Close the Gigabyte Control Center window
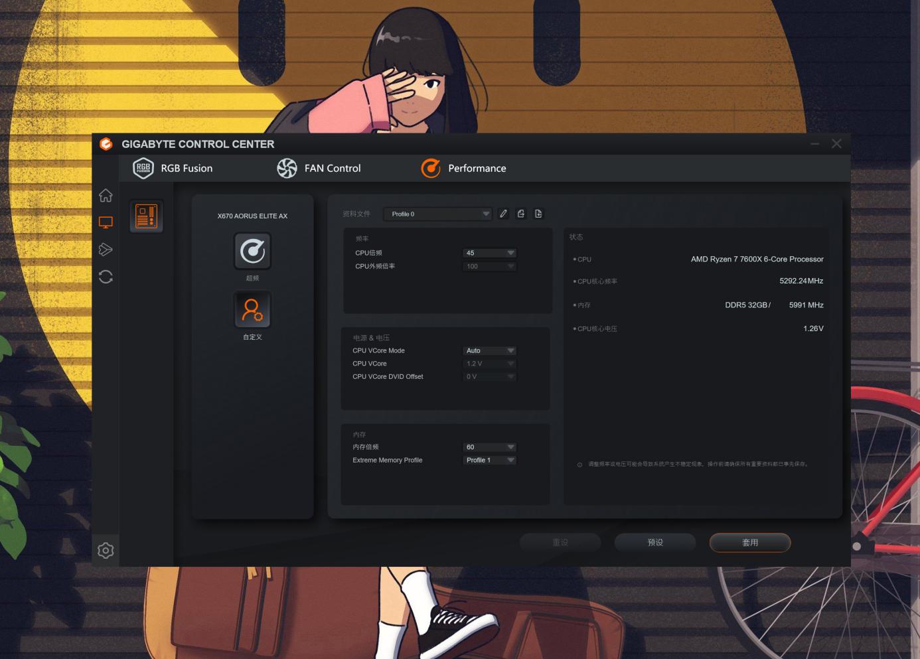Image resolution: width=920 pixels, height=659 pixels. [836, 143]
